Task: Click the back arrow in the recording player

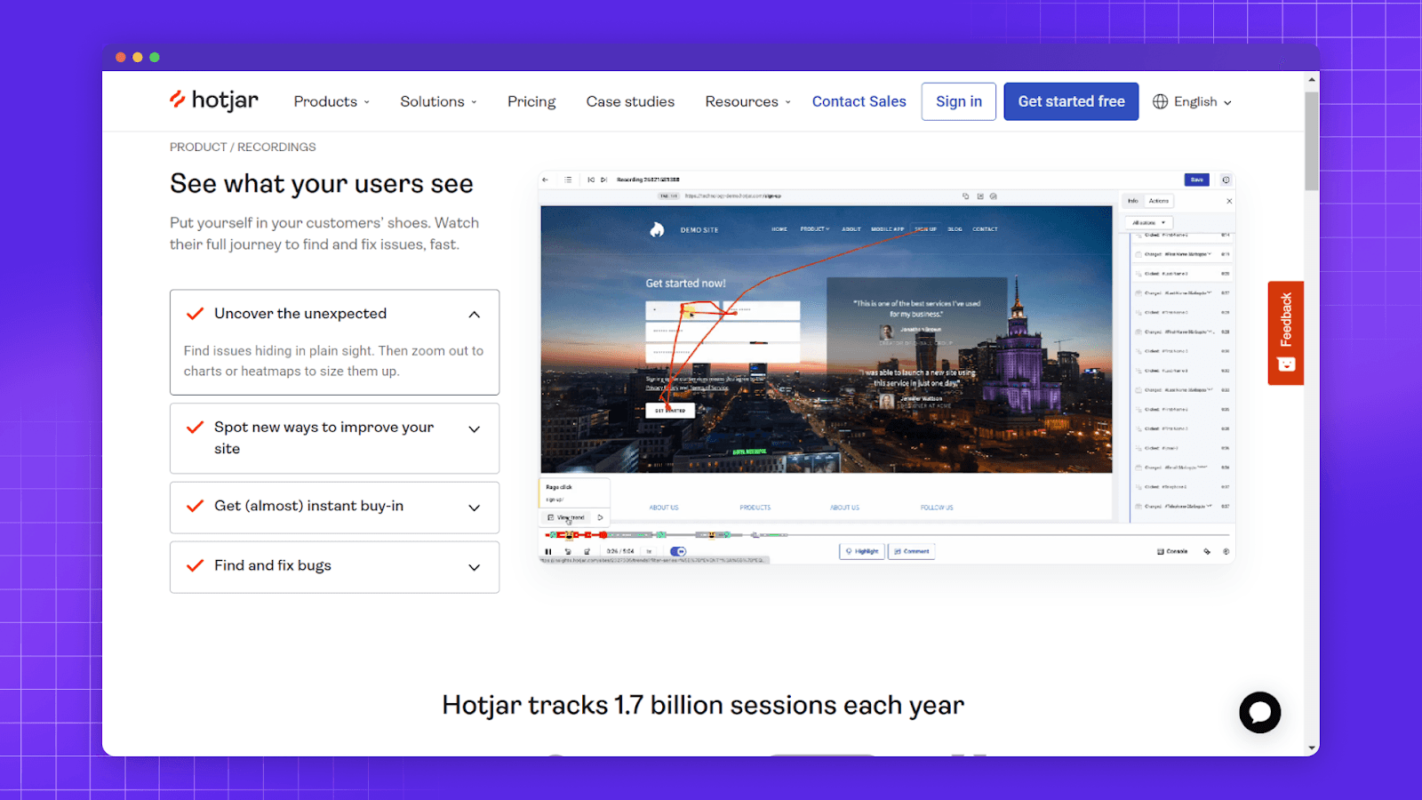Action: (x=545, y=180)
